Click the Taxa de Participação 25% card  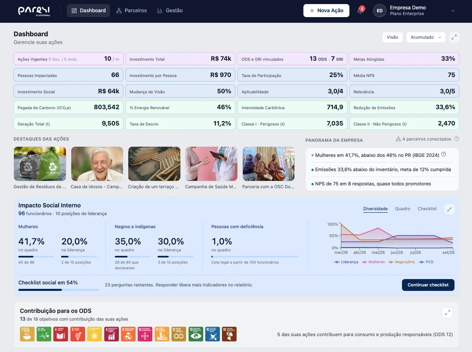coord(292,75)
